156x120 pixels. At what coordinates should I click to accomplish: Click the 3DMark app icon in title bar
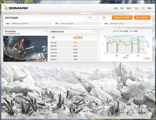(2, 2)
